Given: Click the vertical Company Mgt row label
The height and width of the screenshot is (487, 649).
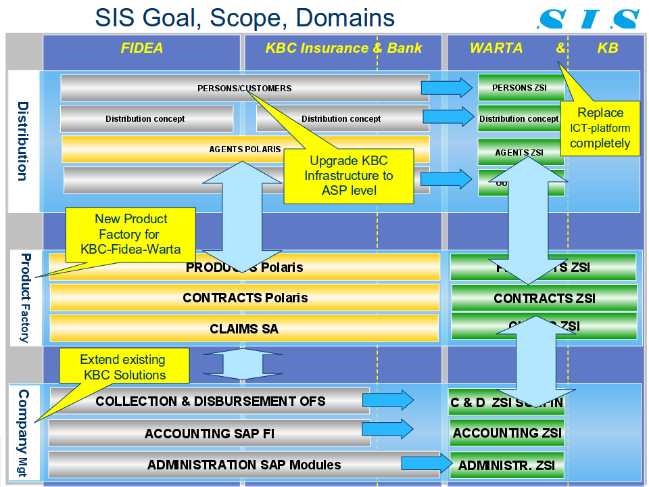Looking at the screenshot, I should point(24,433).
